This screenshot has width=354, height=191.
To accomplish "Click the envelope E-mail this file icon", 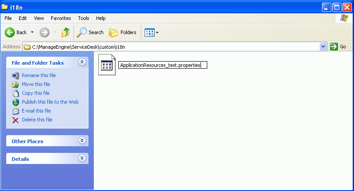I will tap(16, 111).
